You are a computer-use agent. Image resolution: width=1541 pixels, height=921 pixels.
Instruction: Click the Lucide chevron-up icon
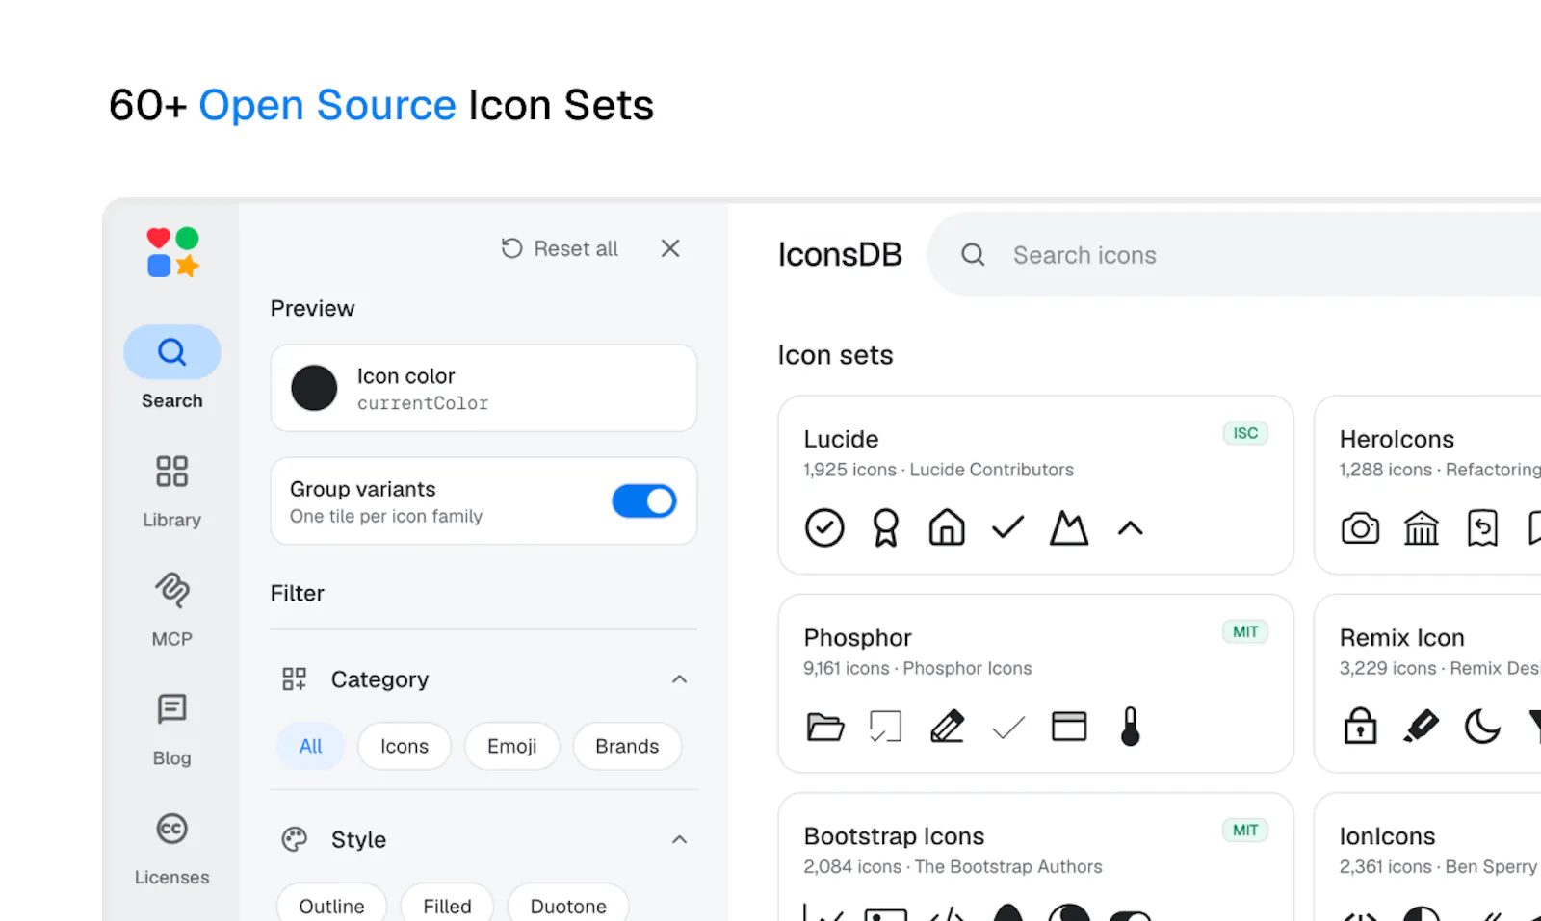pos(1131,527)
